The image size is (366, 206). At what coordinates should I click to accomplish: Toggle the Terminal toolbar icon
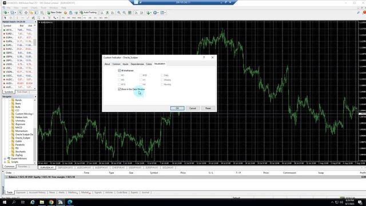click(37, 13)
